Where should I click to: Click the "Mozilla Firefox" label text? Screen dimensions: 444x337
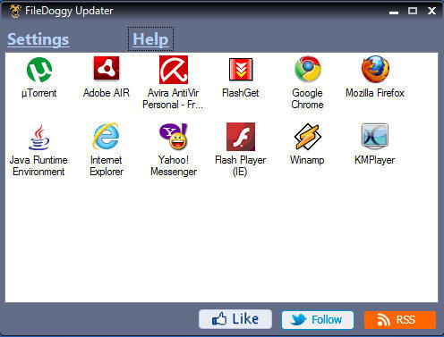coord(375,93)
